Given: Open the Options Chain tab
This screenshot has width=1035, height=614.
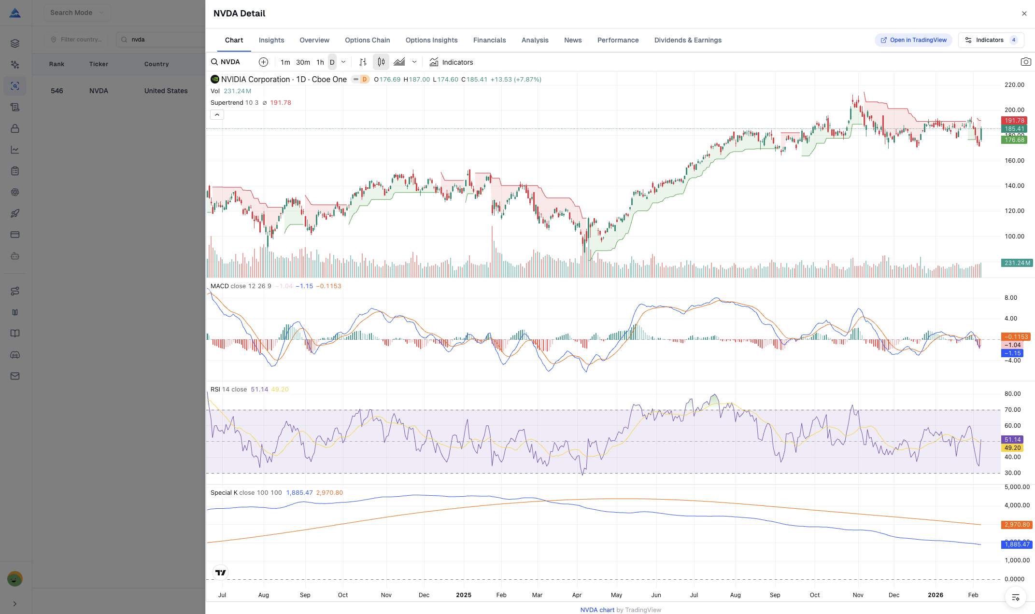Looking at the screenshot, I should (x=367, y=40).
